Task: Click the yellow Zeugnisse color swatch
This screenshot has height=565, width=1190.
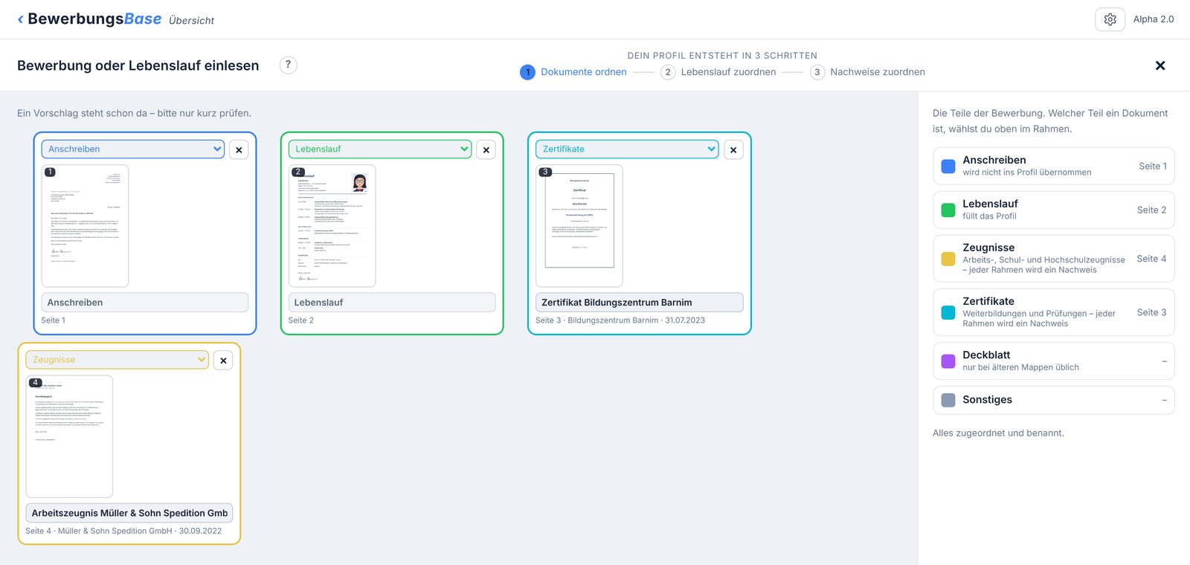Action: coord(948,259)
